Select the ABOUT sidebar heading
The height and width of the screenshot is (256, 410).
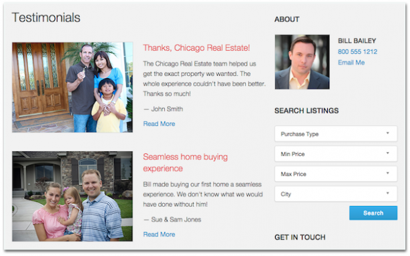[287, 19]
